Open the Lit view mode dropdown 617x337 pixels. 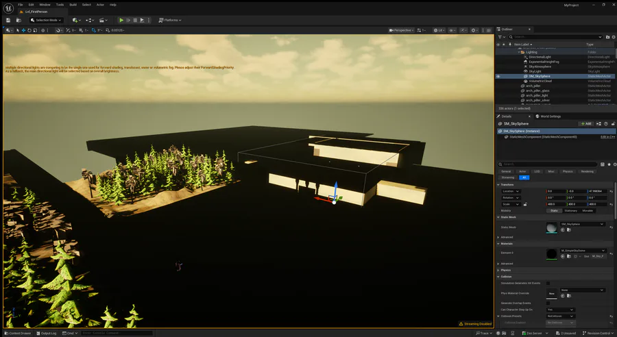tap(439, 30)
